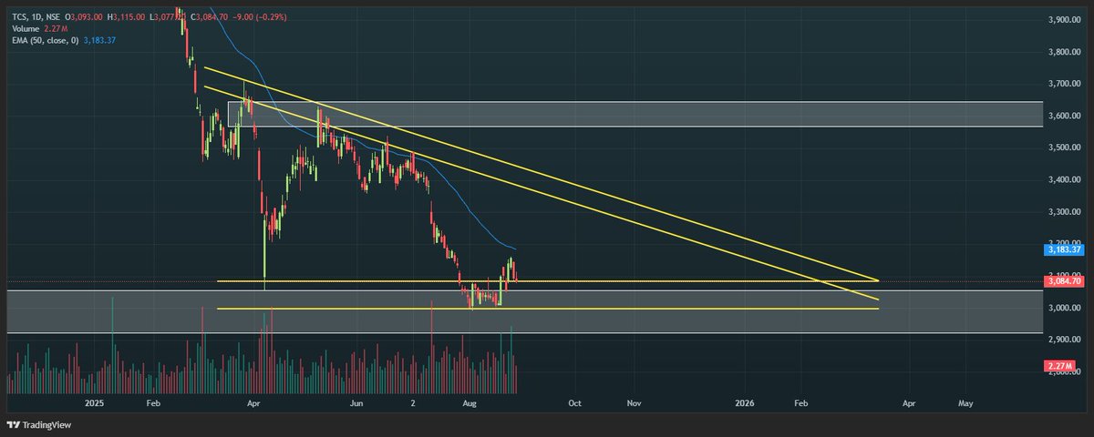Screen dimensions: 1094x437
Task: Click the 3,000.00 price axis label
Action: [1064, 309]
